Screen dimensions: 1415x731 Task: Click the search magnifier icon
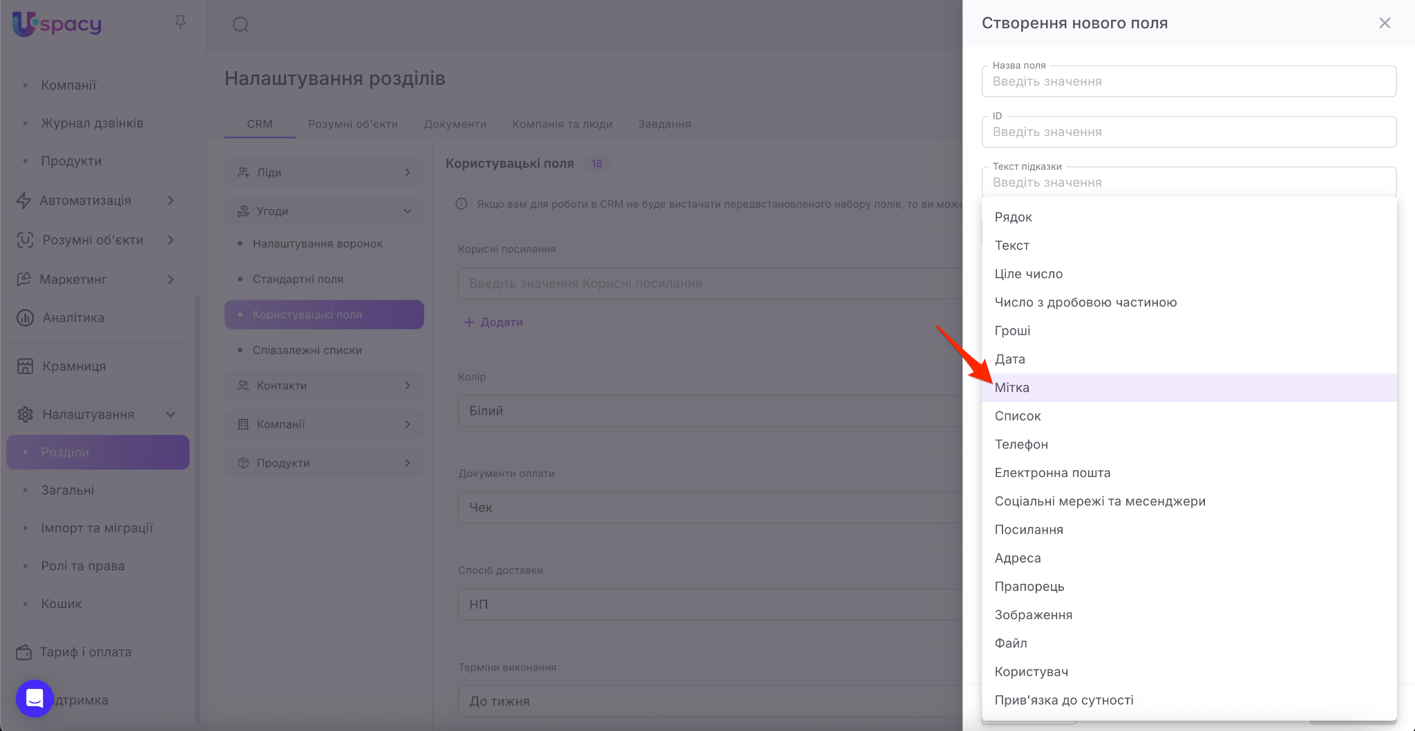pos(240,25)
